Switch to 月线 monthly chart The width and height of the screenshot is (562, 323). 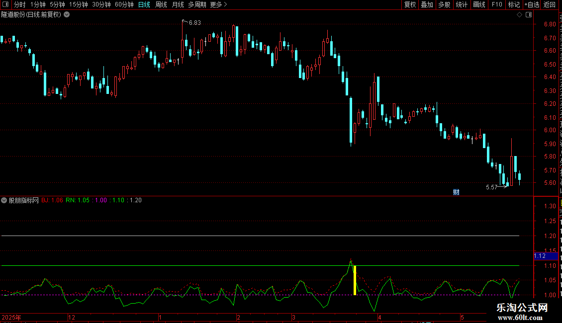[178, 4]
